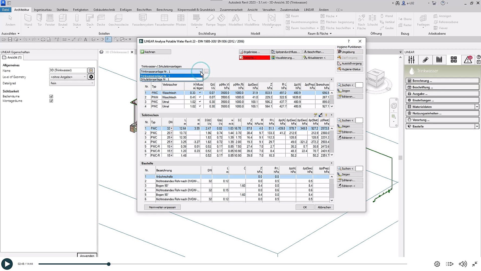Toggle Hfluss checkbox in consumer row 1
This screenshot has height=271, width=481.
click(200, 93)
